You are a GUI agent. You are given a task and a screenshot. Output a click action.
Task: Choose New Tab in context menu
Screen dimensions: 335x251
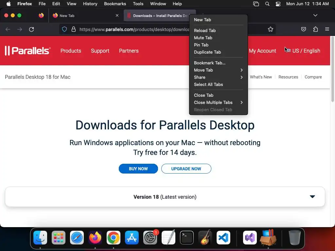pyautogui.click(x=218, y=20)
